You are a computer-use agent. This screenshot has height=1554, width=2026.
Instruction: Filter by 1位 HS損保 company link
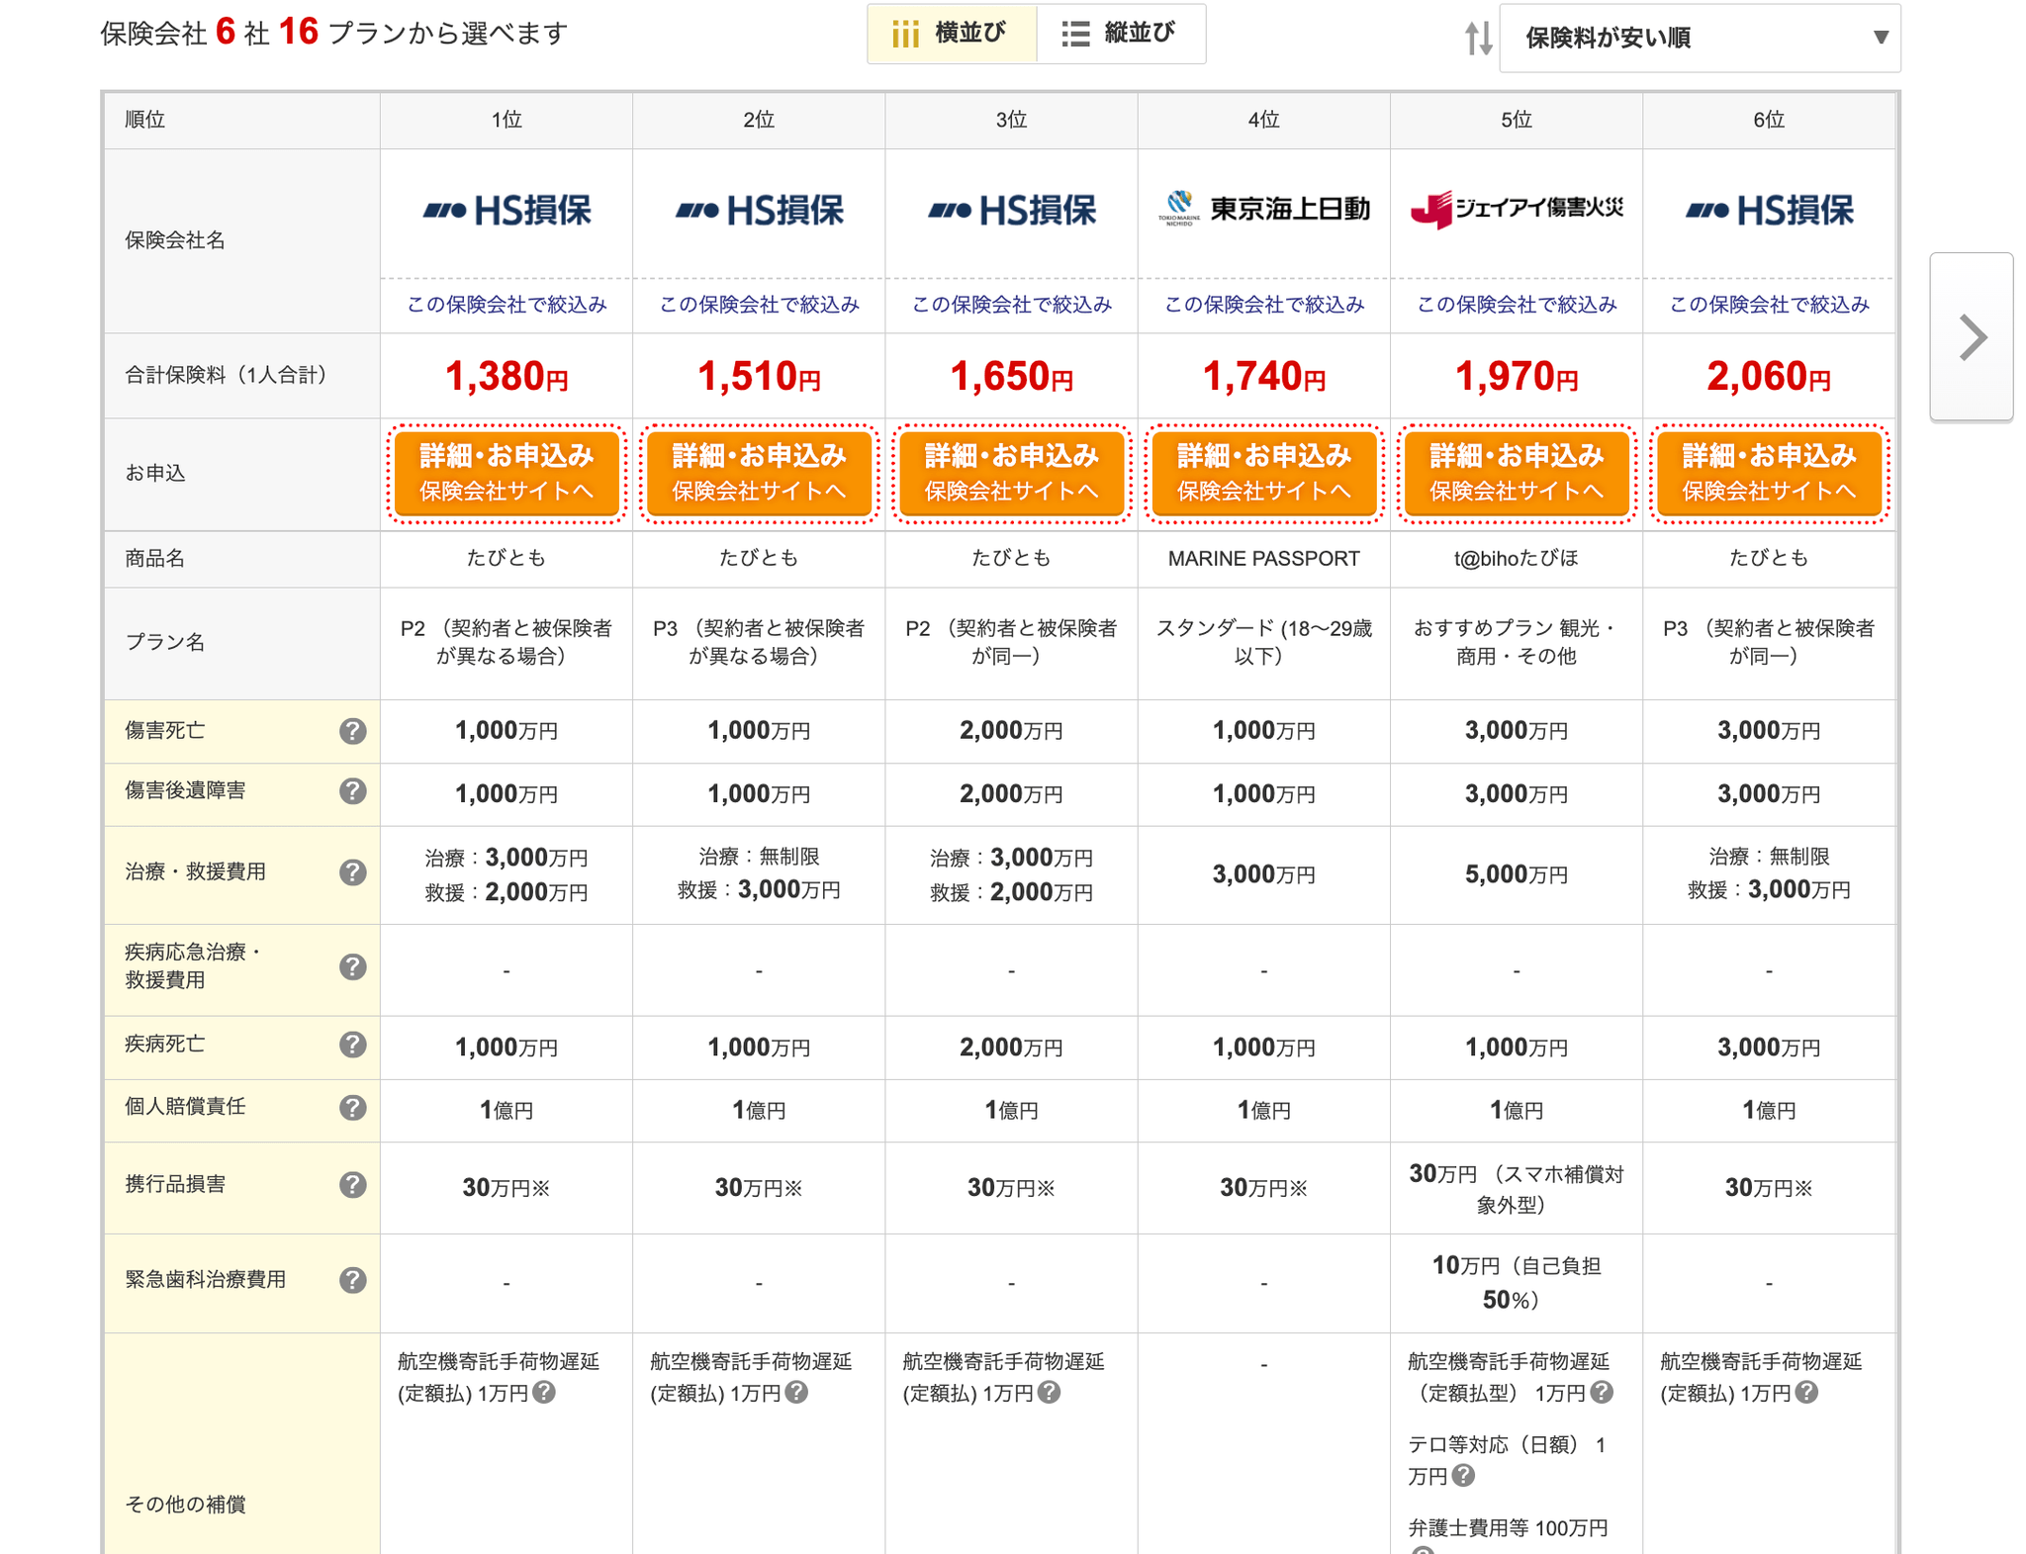pos(506,305)
